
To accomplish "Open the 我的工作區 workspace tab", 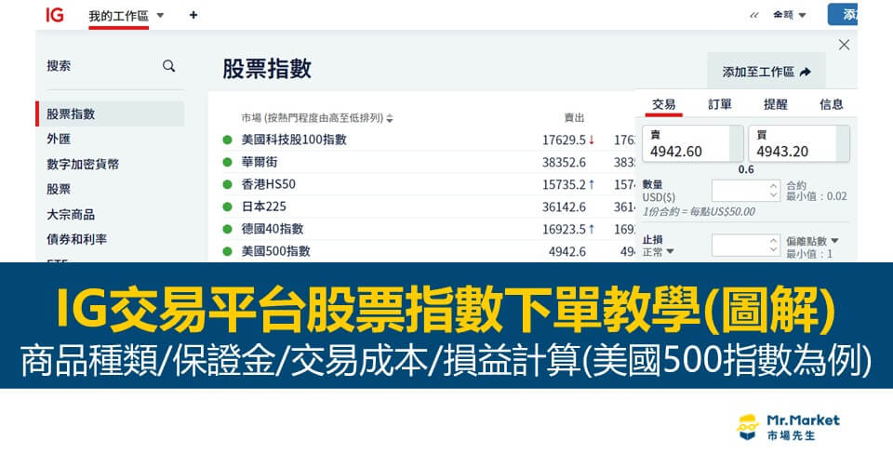I will click(118, 16).
